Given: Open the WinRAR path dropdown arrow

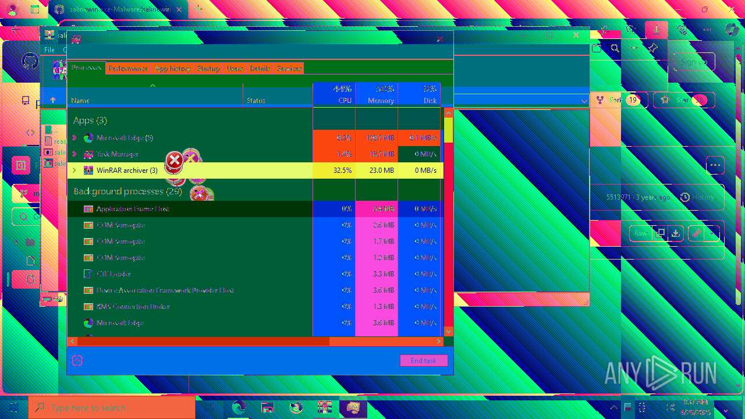Looking at the screenshot, I should tap(584, 101).
